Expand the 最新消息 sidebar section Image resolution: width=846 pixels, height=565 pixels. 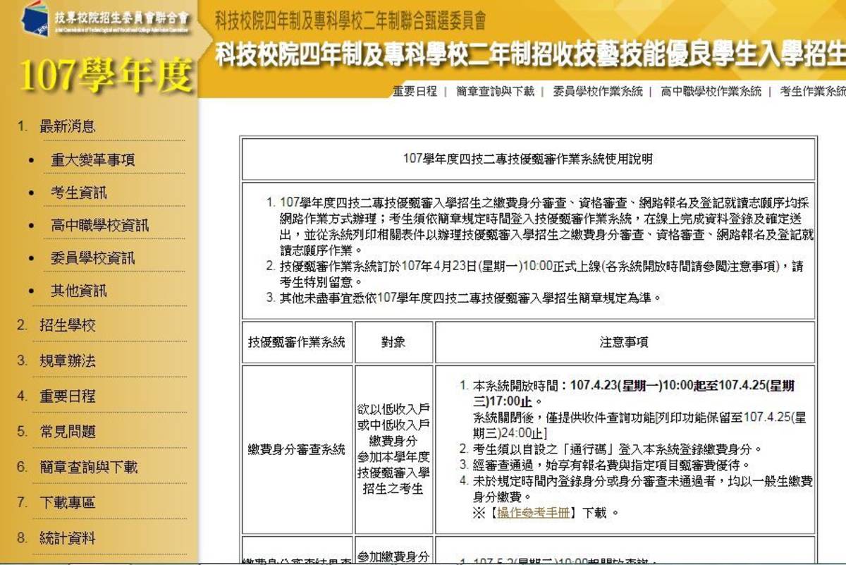tap(68, 127)
